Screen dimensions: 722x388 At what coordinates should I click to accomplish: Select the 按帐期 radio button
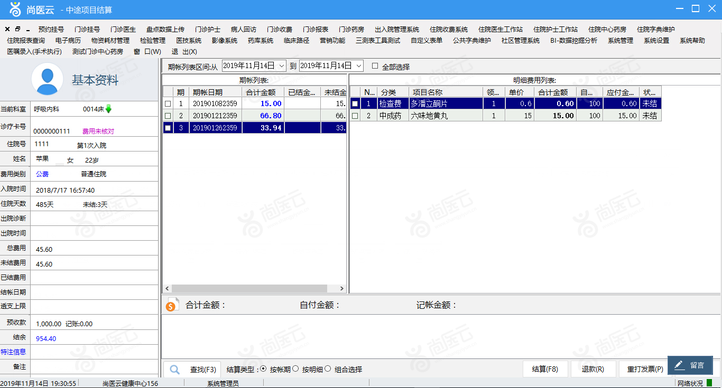click(x=264, y=369)
